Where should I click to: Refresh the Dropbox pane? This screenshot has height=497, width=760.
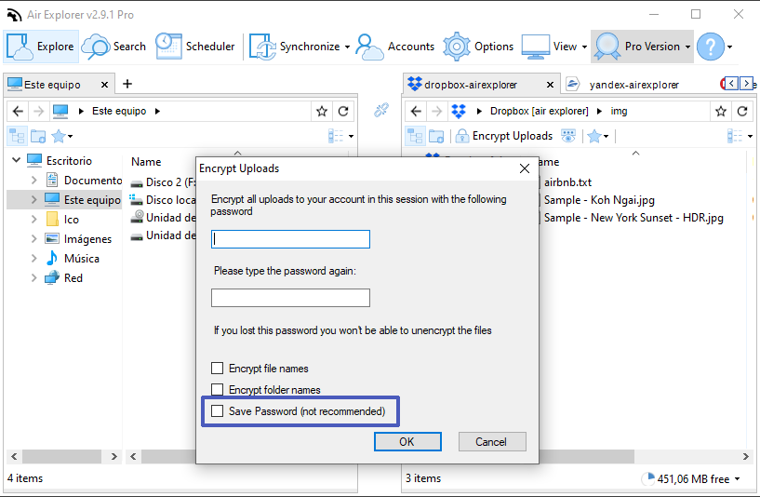[x=742, y=112]
